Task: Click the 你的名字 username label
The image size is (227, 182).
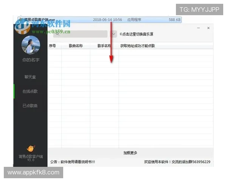Action: pyautogui.click(x=31, y=60)
